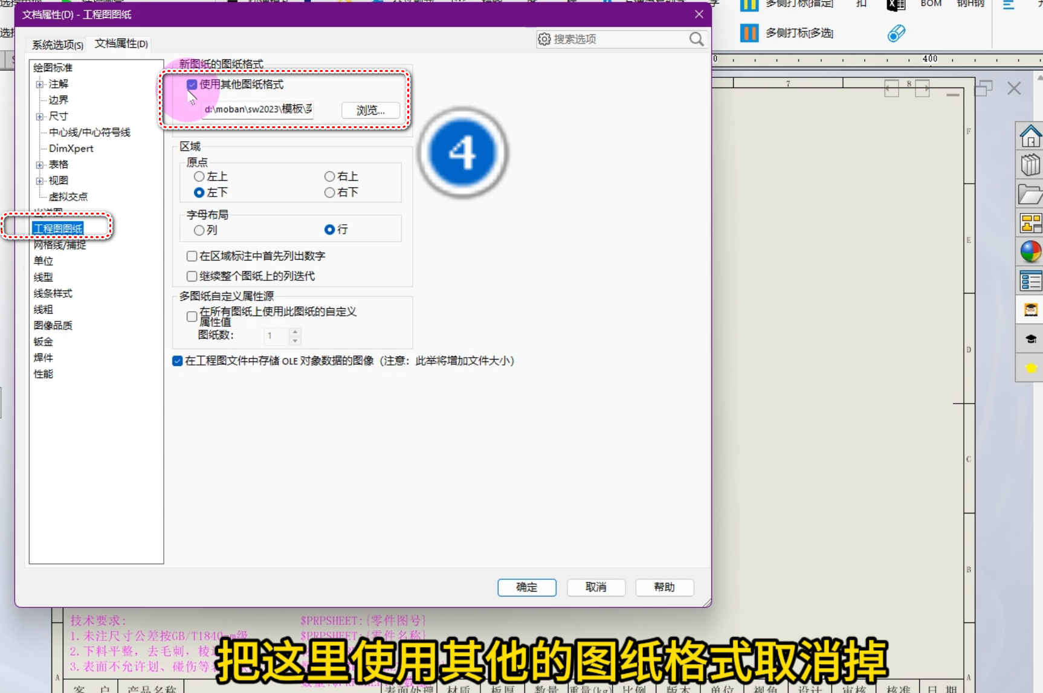The height and width of the screenshot is (693, 1043).
Task: Click inside the 搜索选项 search field
Action: pos(610,39)
